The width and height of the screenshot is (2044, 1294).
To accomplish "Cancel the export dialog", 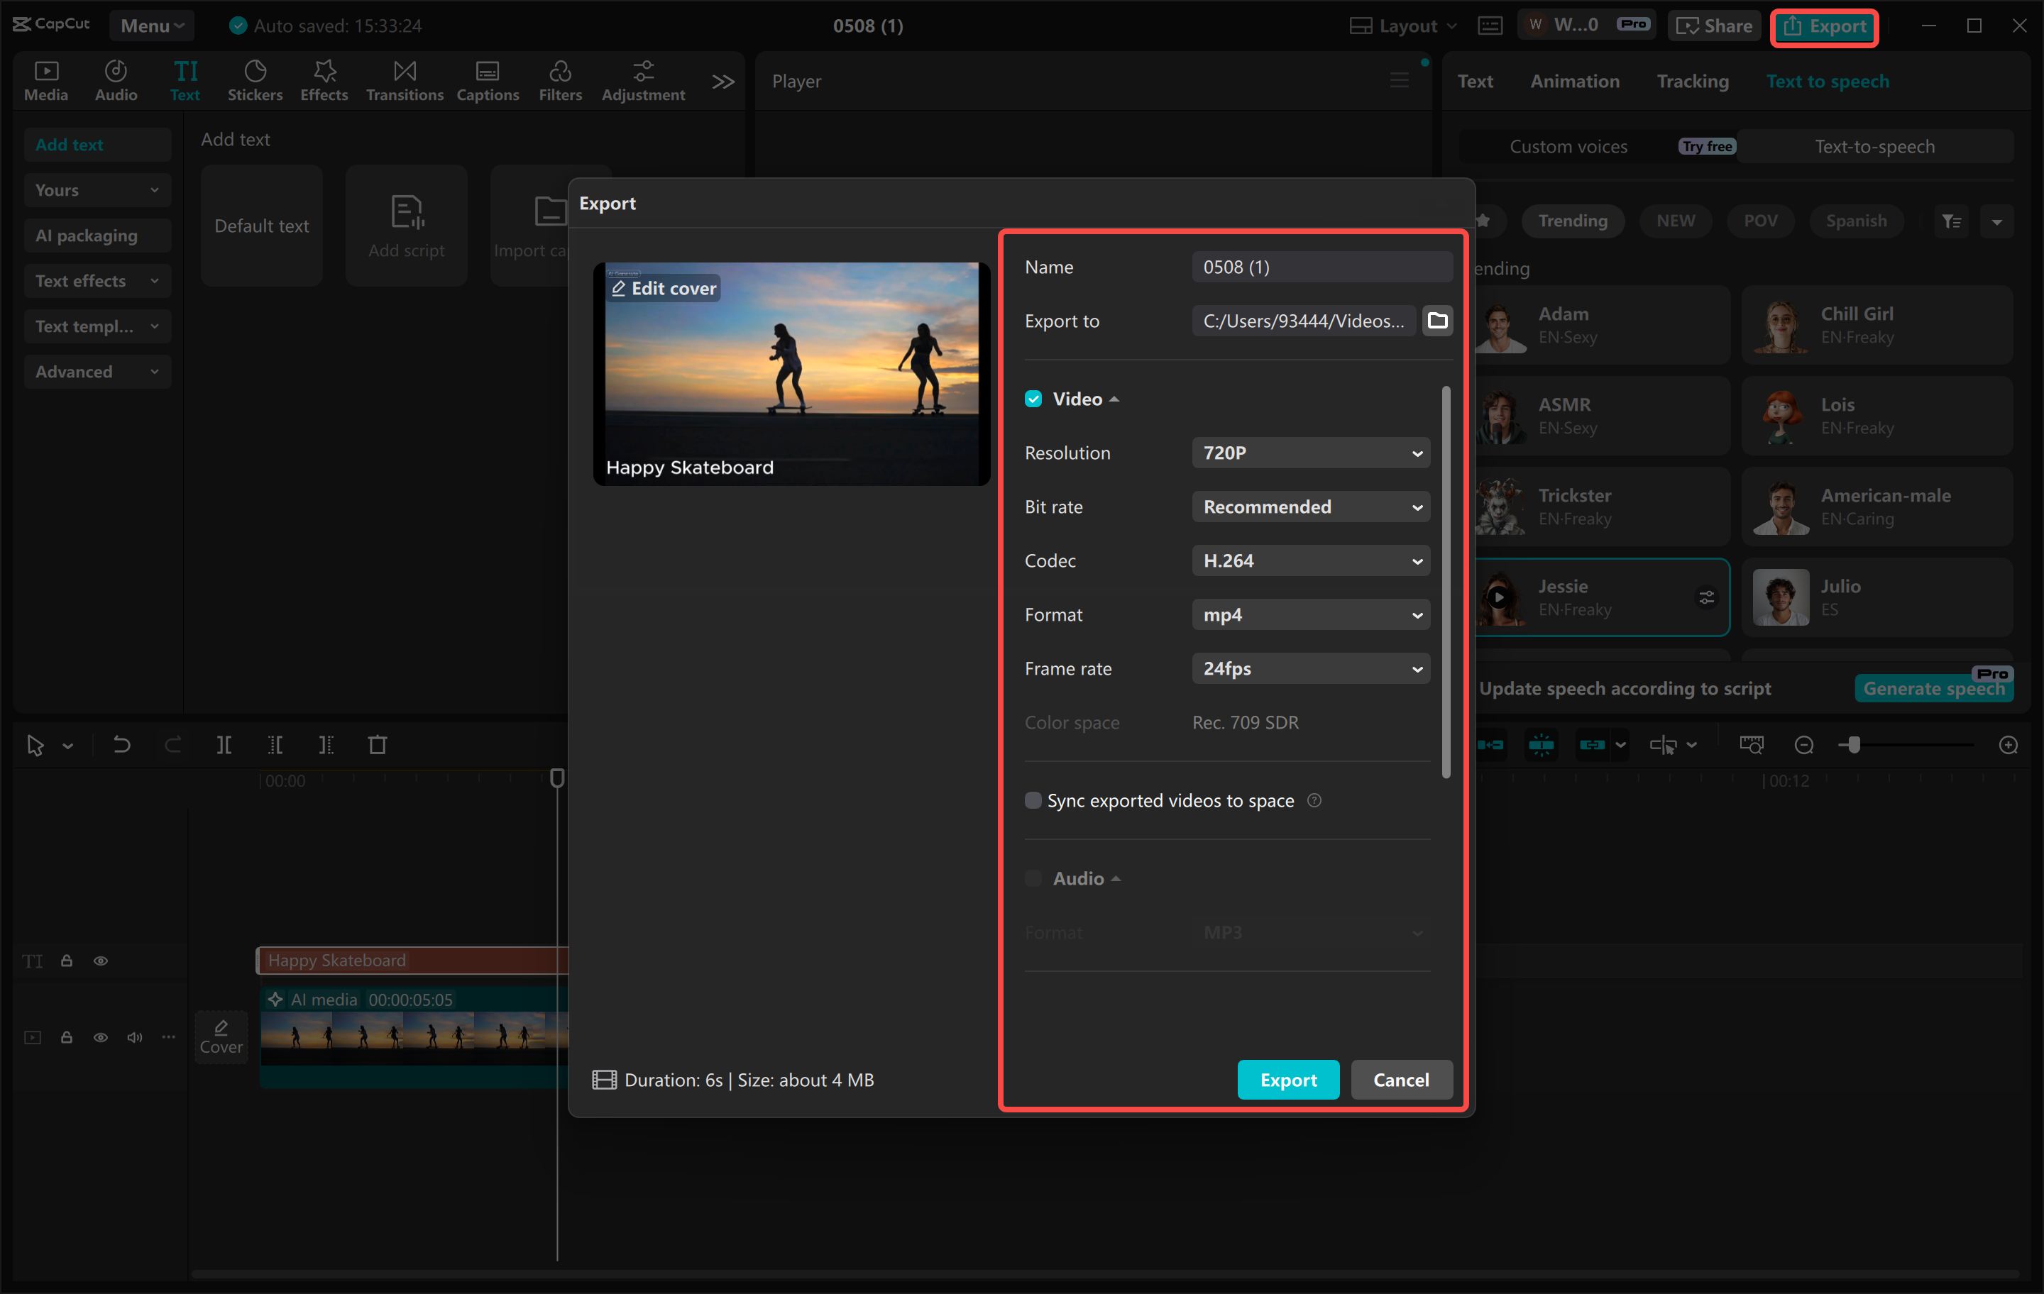I will pyautogui.click(x=1400, y=1079).
